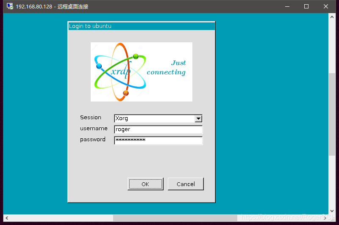Click the xrdp logo banner image
339x225 pixels.
[x=142, y=72]
